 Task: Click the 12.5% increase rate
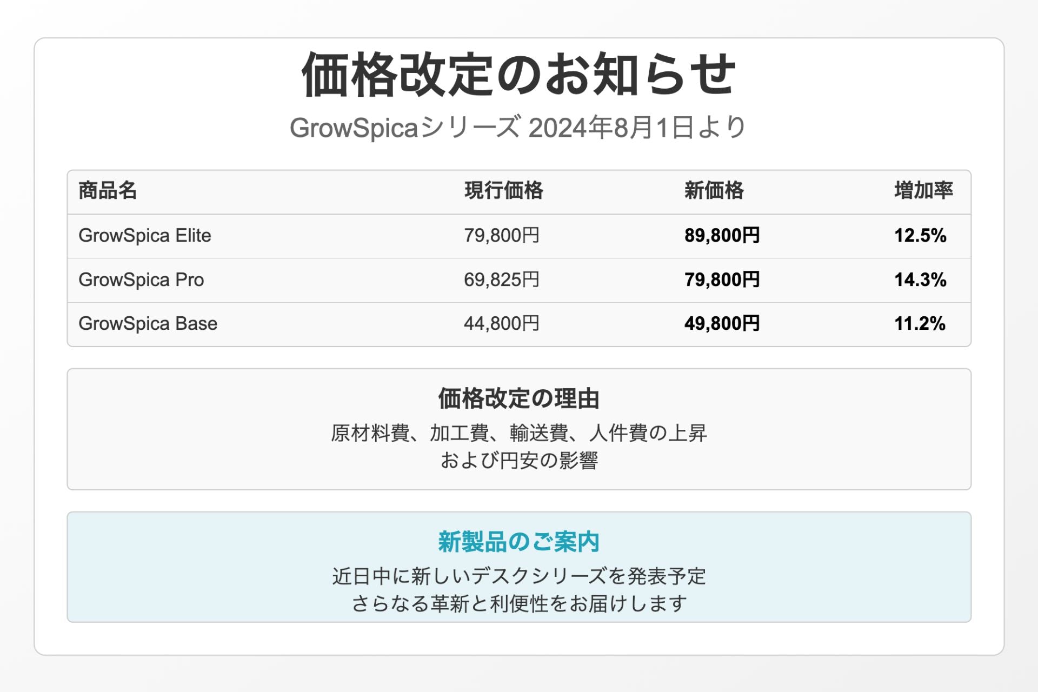click(920, 236)
